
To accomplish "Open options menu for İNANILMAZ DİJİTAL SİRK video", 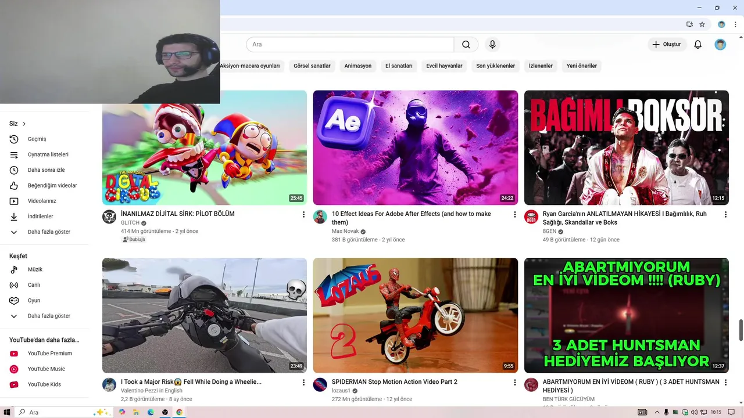I will click(303, 215).
